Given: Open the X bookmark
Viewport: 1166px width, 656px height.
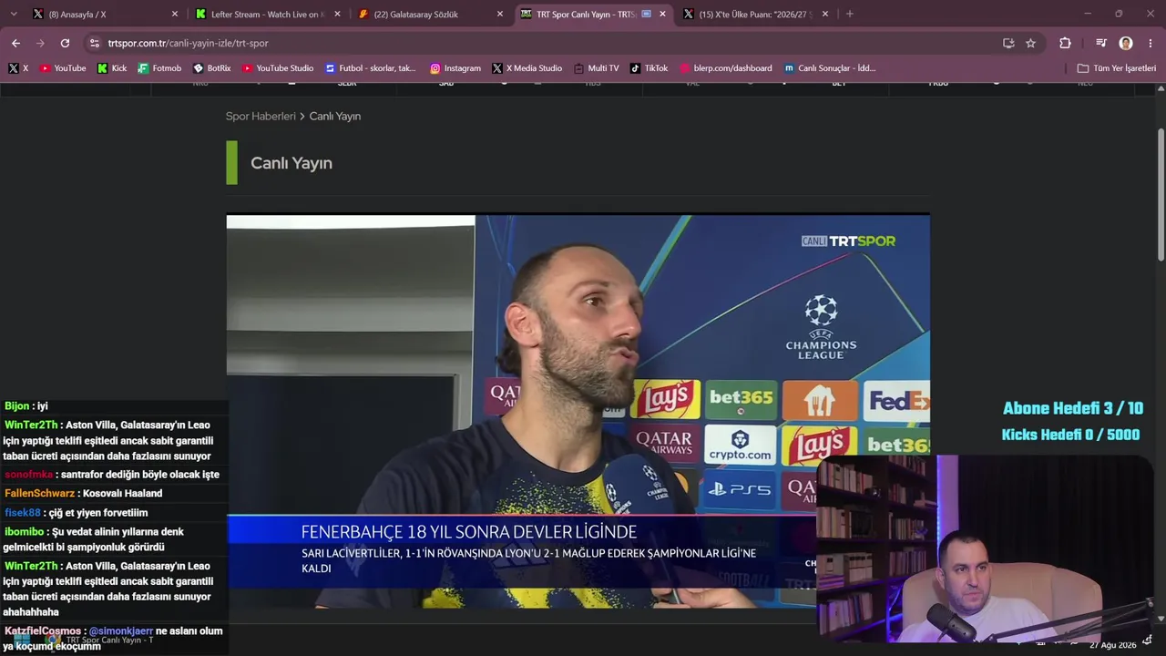Looking at the screenshot, I should (x=18, y=68).
